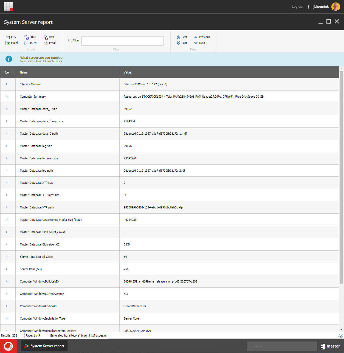Click row icon for Computer Summary
The height and width of the screenshot is (353, 344).
[7, 97]
